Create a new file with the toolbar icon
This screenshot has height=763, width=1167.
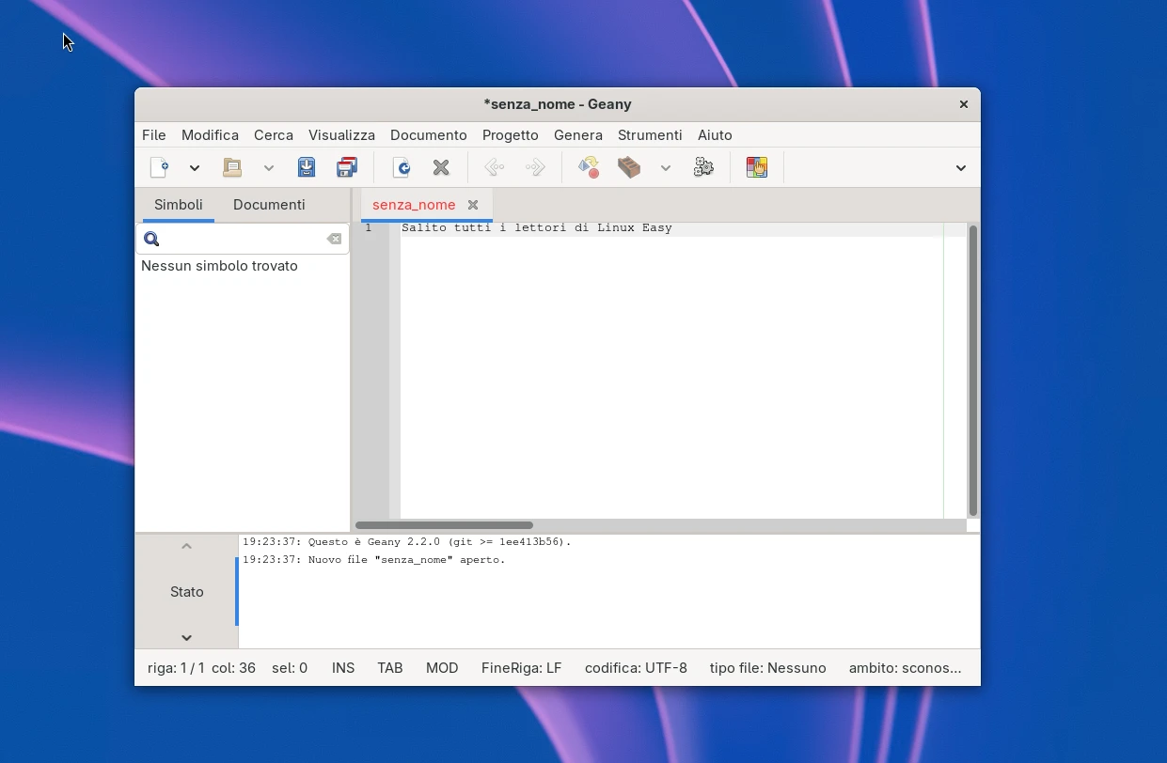(160, 167)
